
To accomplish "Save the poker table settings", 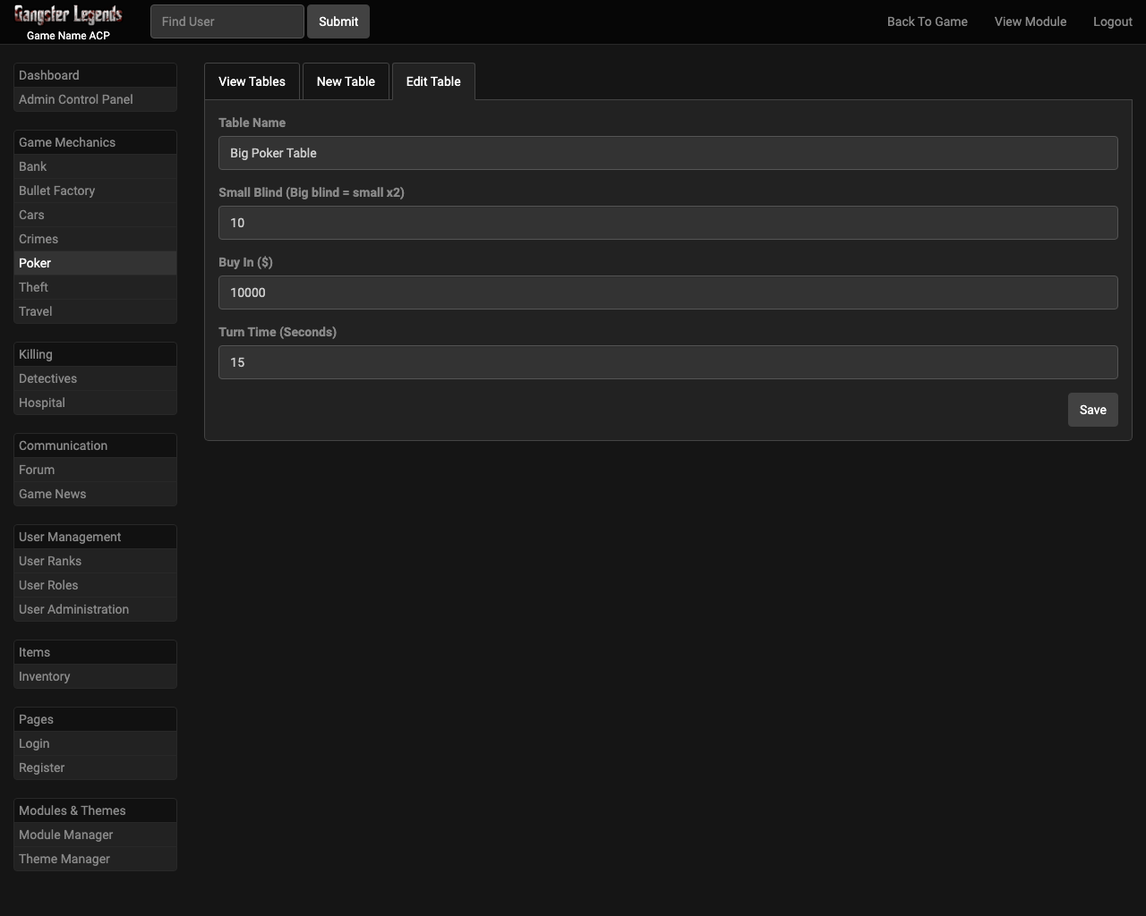I will click(x=1092, y=410).
